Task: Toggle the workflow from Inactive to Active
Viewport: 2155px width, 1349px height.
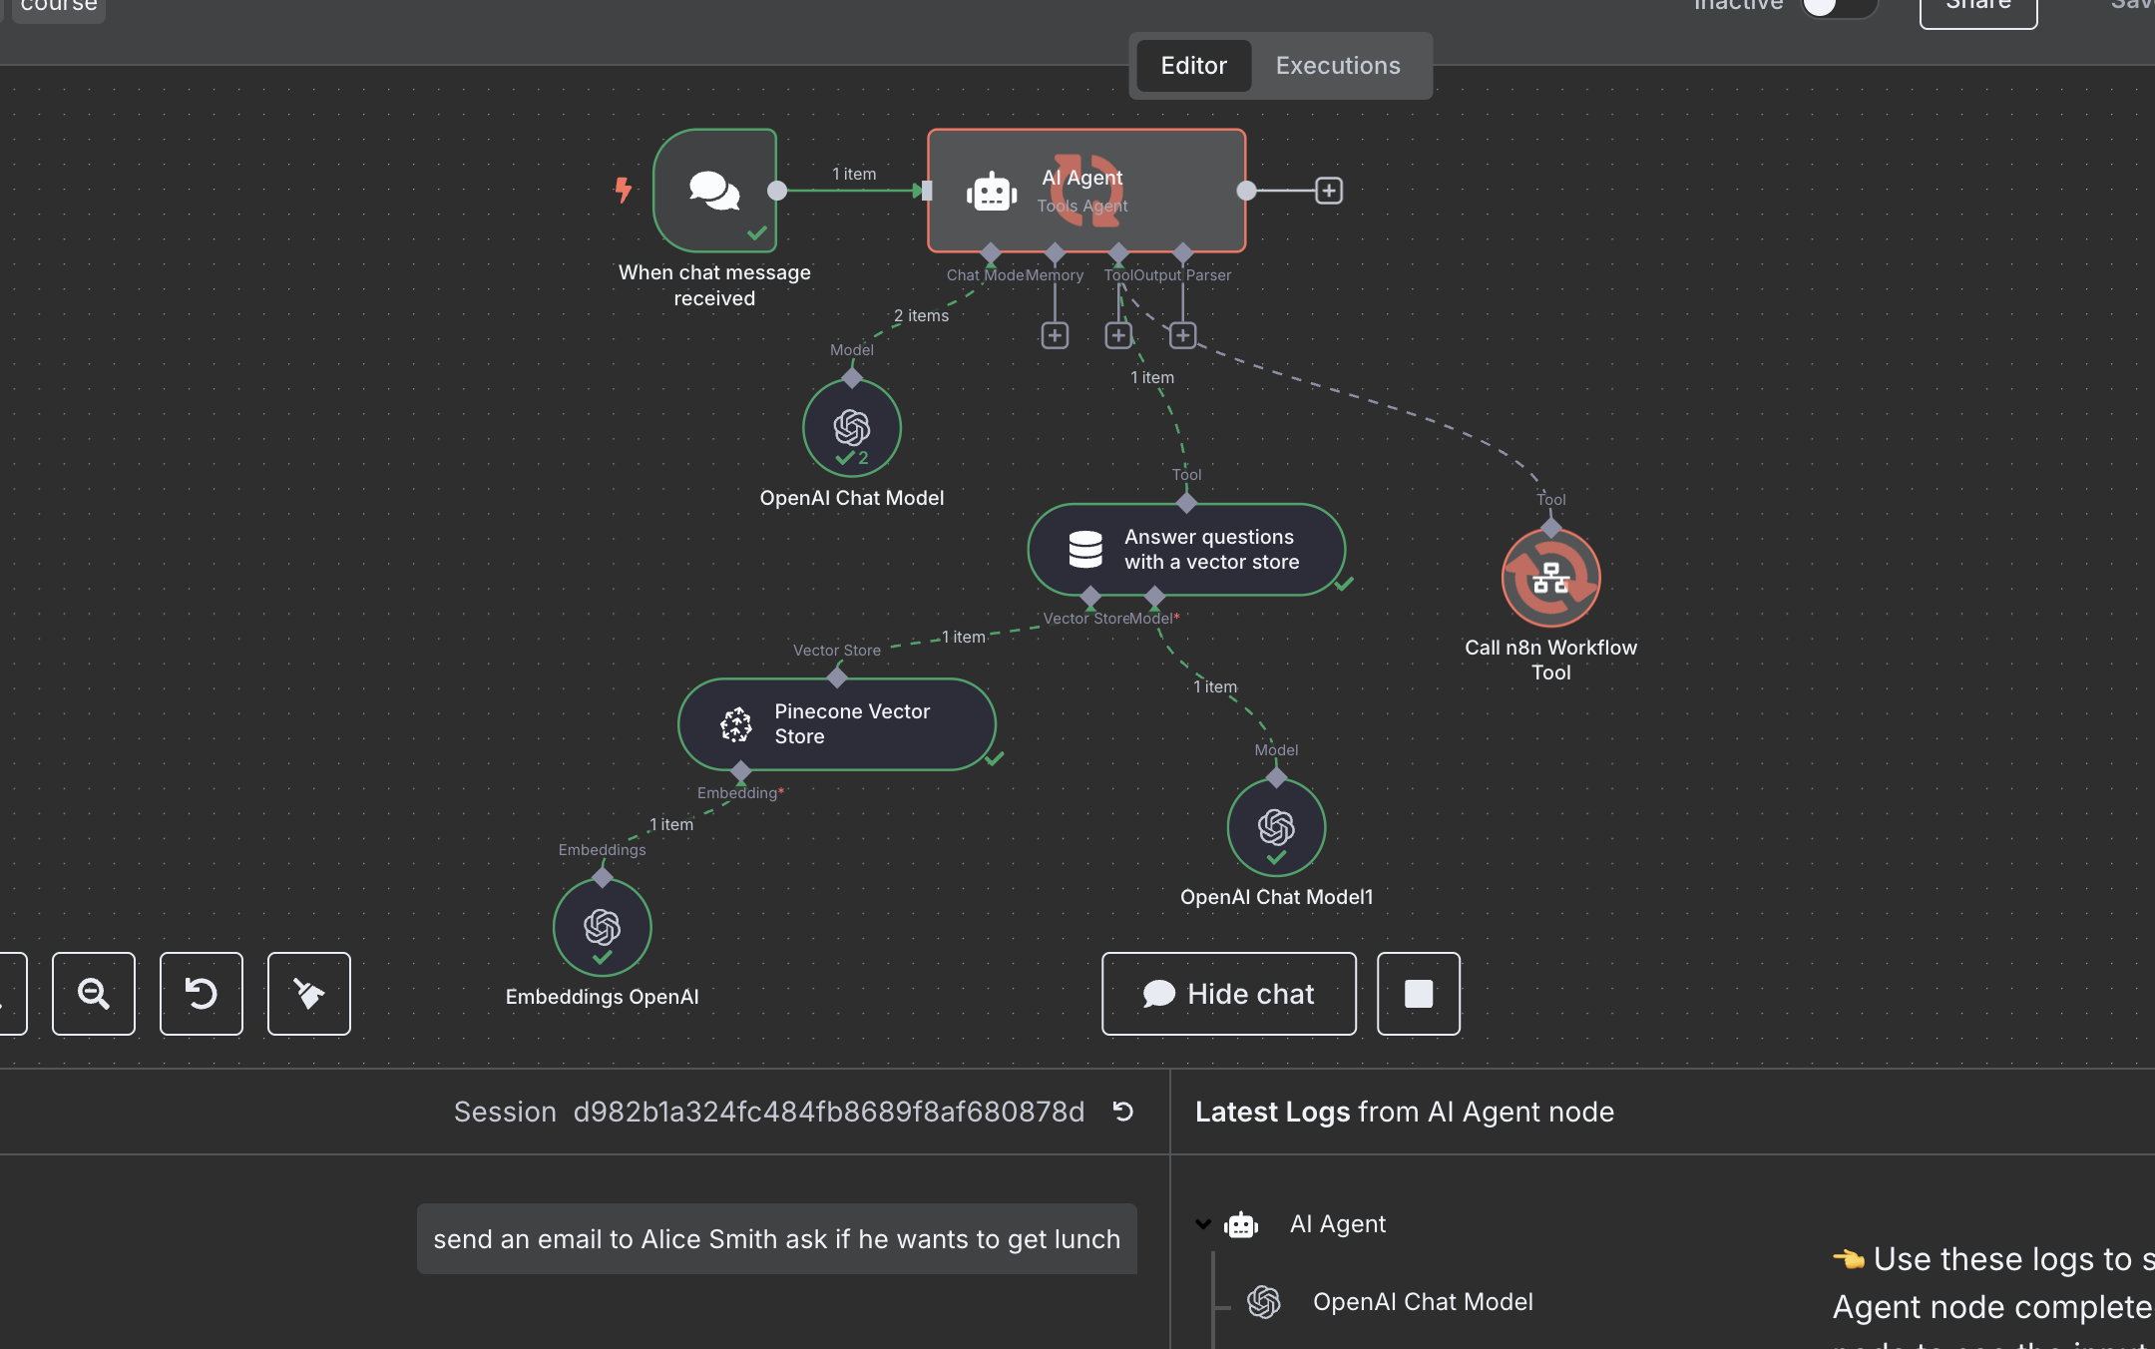Action: (1836, 6)
